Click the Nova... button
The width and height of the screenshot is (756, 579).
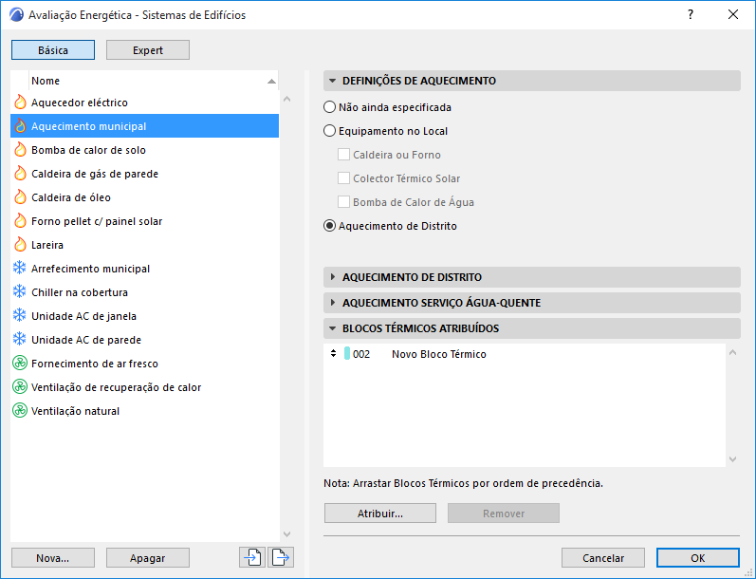(53, 558)
